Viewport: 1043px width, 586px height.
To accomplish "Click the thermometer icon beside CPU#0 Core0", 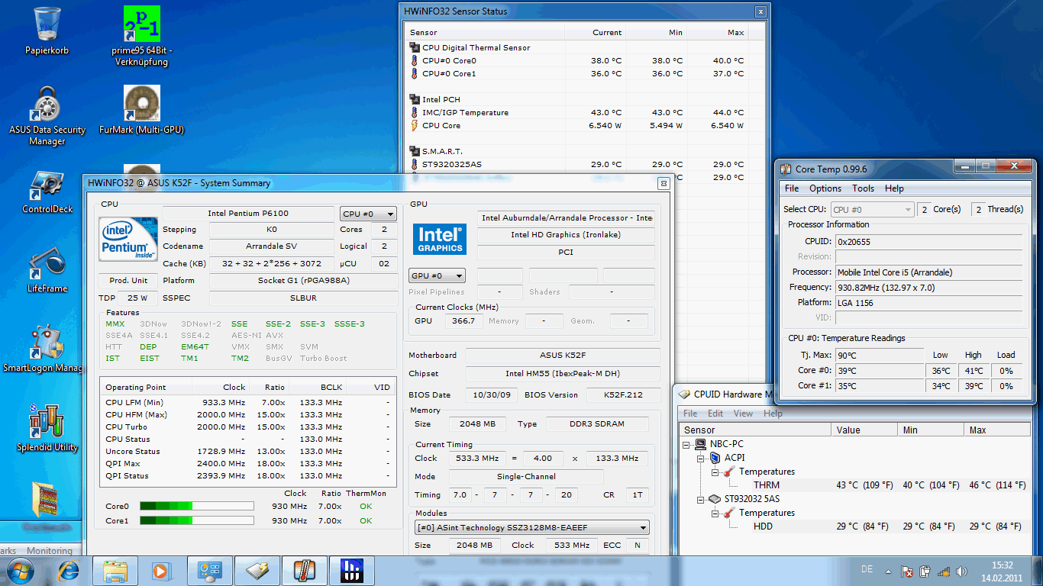I will click(x=415, y=60).
